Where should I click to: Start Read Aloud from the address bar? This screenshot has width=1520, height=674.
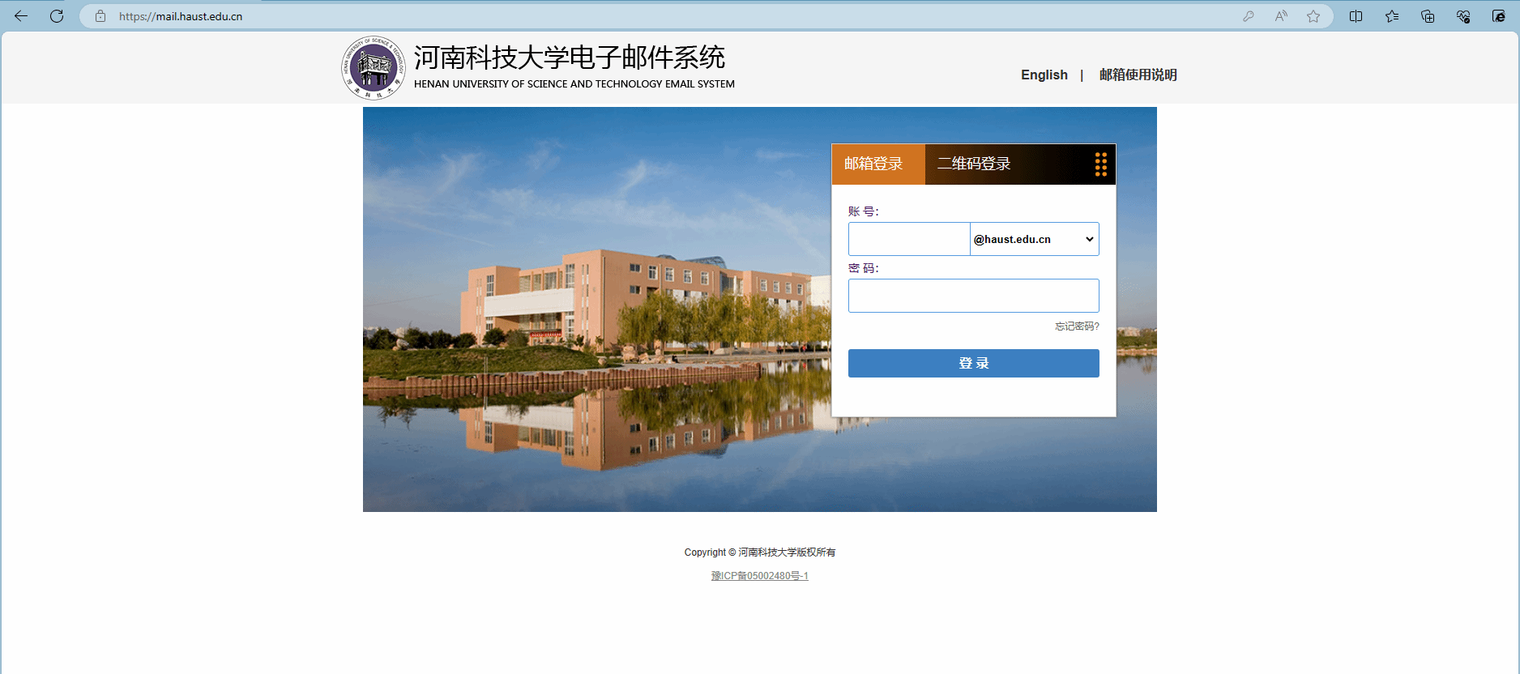pyautogui.click(x=1281, y=16)
